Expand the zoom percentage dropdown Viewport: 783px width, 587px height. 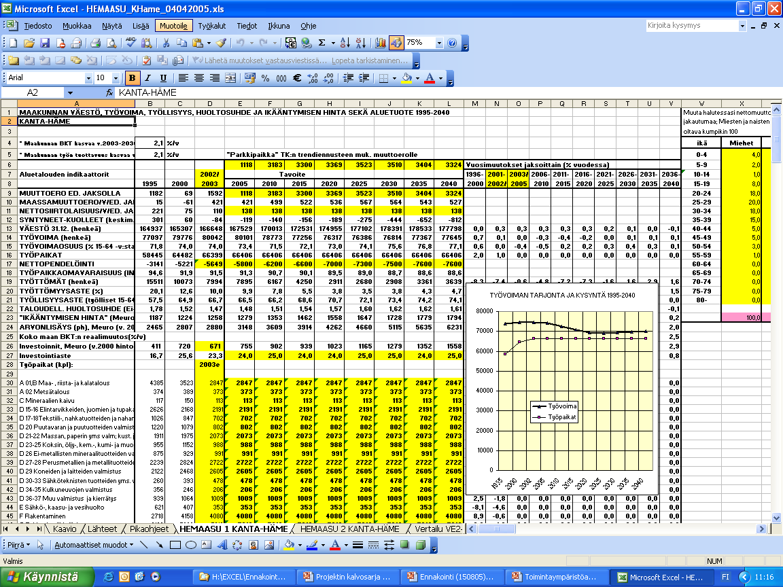click(x=440, y=43)
